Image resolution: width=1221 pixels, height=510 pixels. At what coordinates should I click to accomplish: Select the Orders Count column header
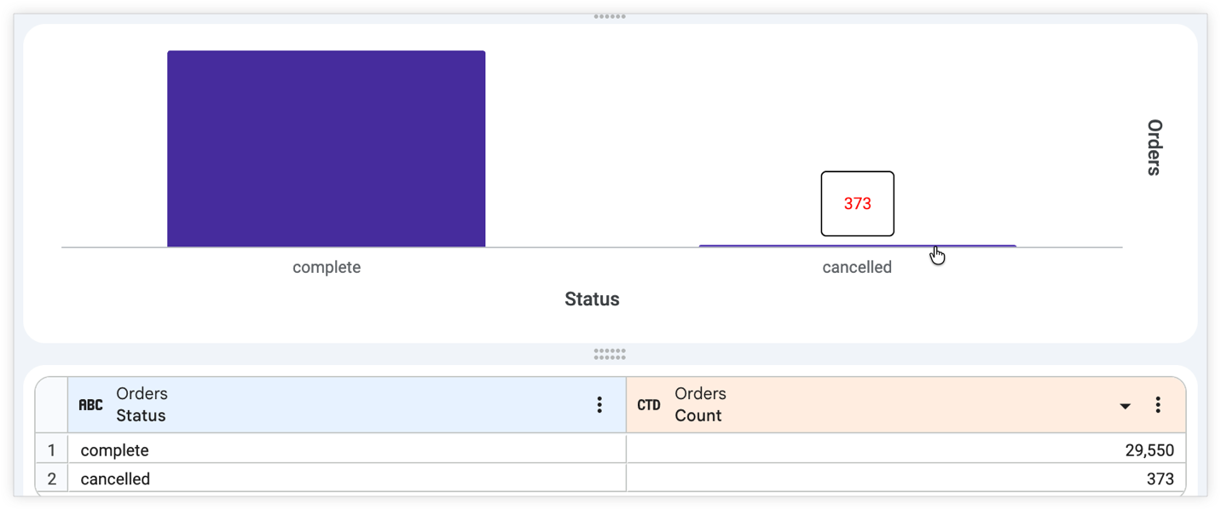pyautogui.click(x=906, y=405)
